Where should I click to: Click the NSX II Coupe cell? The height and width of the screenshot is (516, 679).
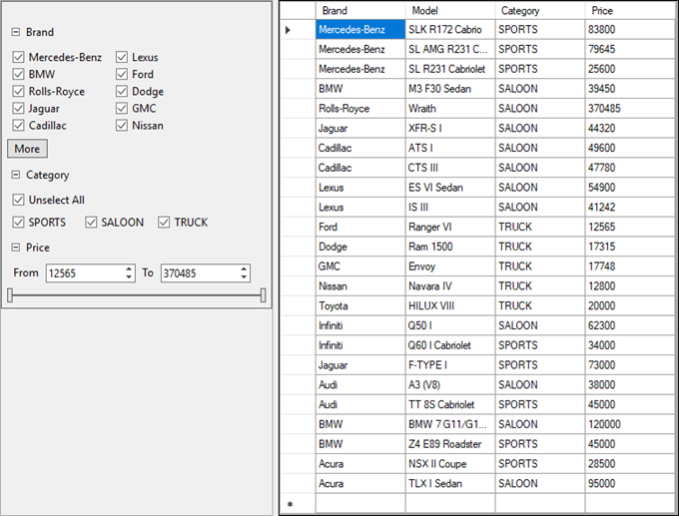point(450,464)
